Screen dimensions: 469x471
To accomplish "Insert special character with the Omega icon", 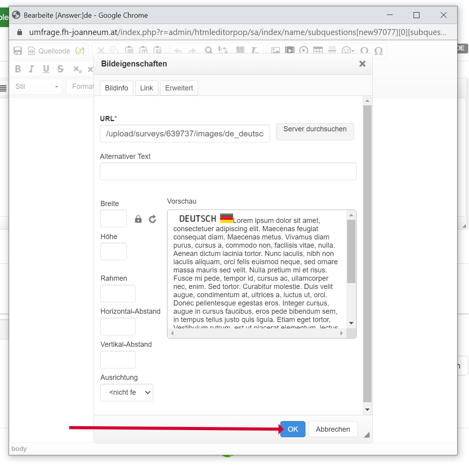I will pos(378,51).
